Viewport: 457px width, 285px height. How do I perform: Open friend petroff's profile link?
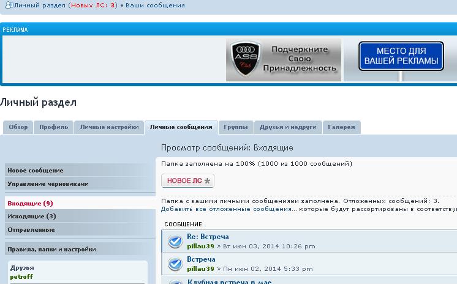coord(21,277)
